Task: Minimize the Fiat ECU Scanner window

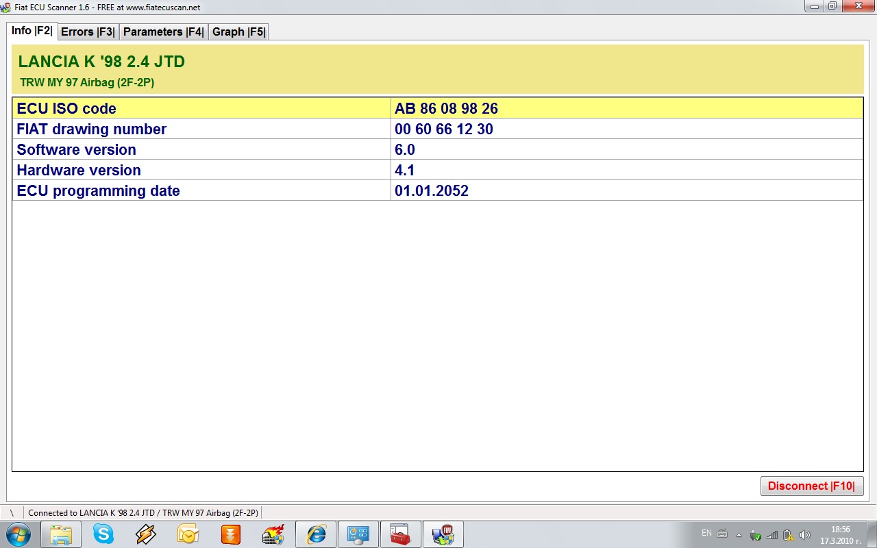Action: click(815, 6)
